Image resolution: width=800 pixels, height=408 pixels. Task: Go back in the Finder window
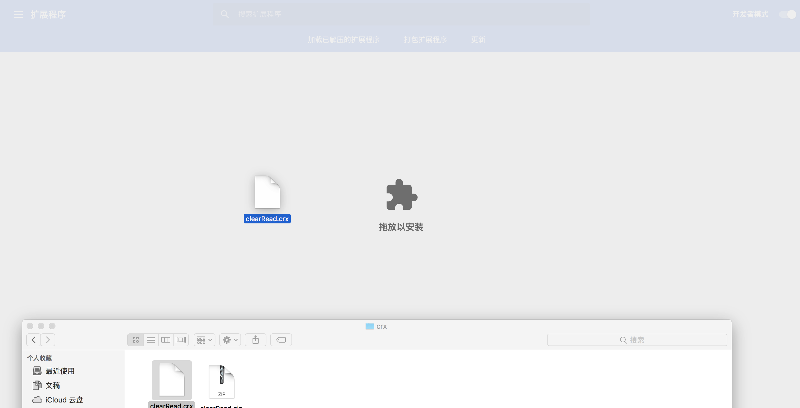pyautogui.click(x=34, y=340)
